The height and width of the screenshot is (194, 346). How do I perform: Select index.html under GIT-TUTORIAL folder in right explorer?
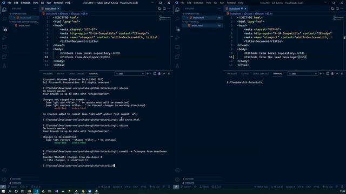coord(202,25)
